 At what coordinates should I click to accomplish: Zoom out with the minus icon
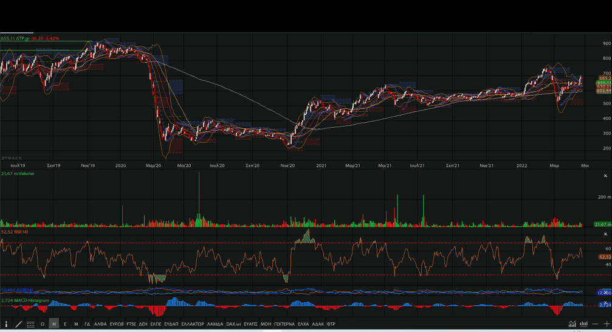(596, 323)
